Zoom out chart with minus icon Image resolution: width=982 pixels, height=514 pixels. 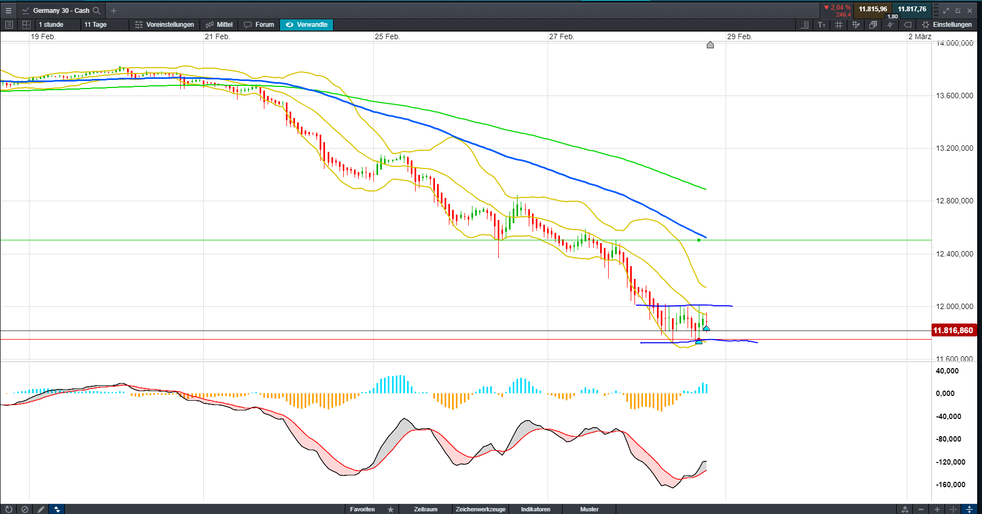(921, 509)
